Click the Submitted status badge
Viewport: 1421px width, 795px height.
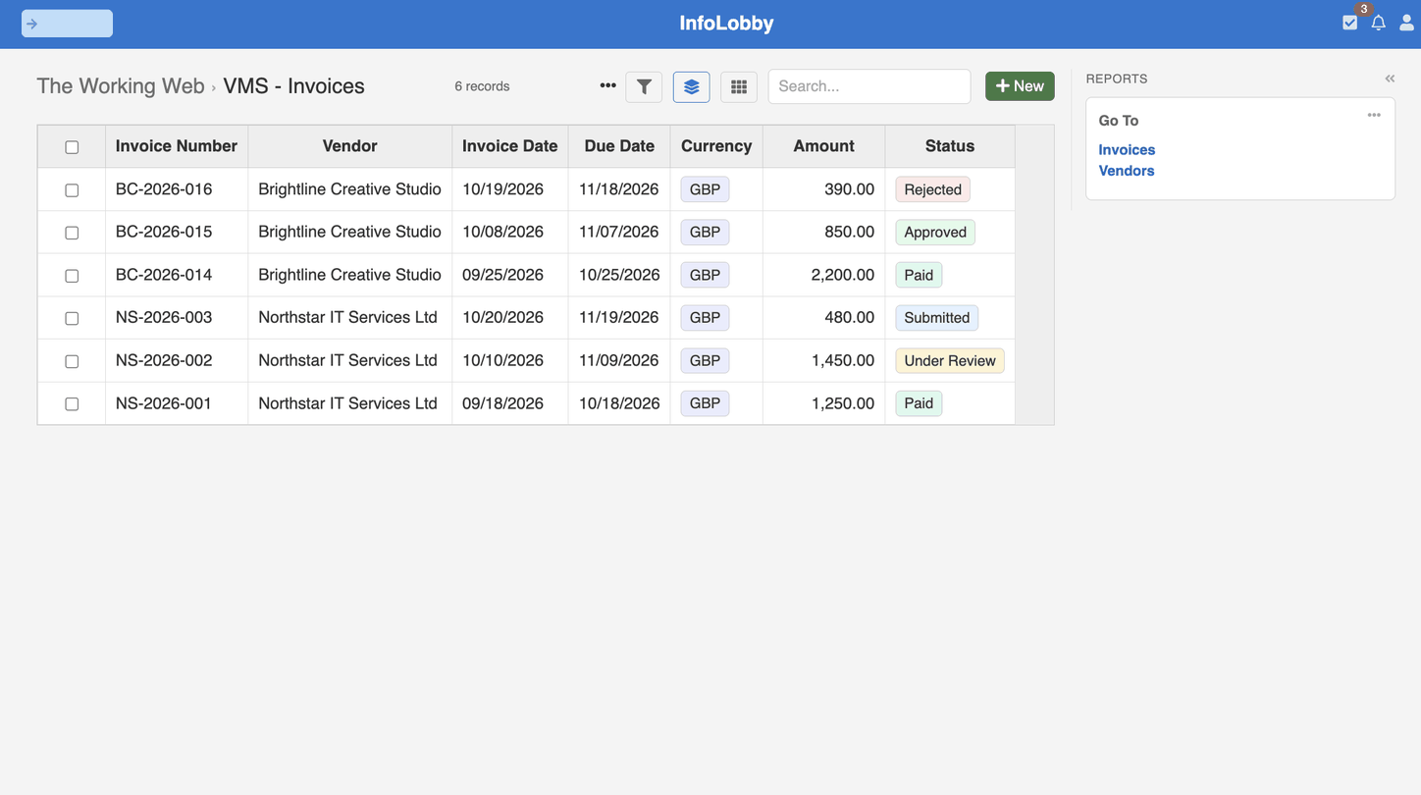click(x=936, y=318)
